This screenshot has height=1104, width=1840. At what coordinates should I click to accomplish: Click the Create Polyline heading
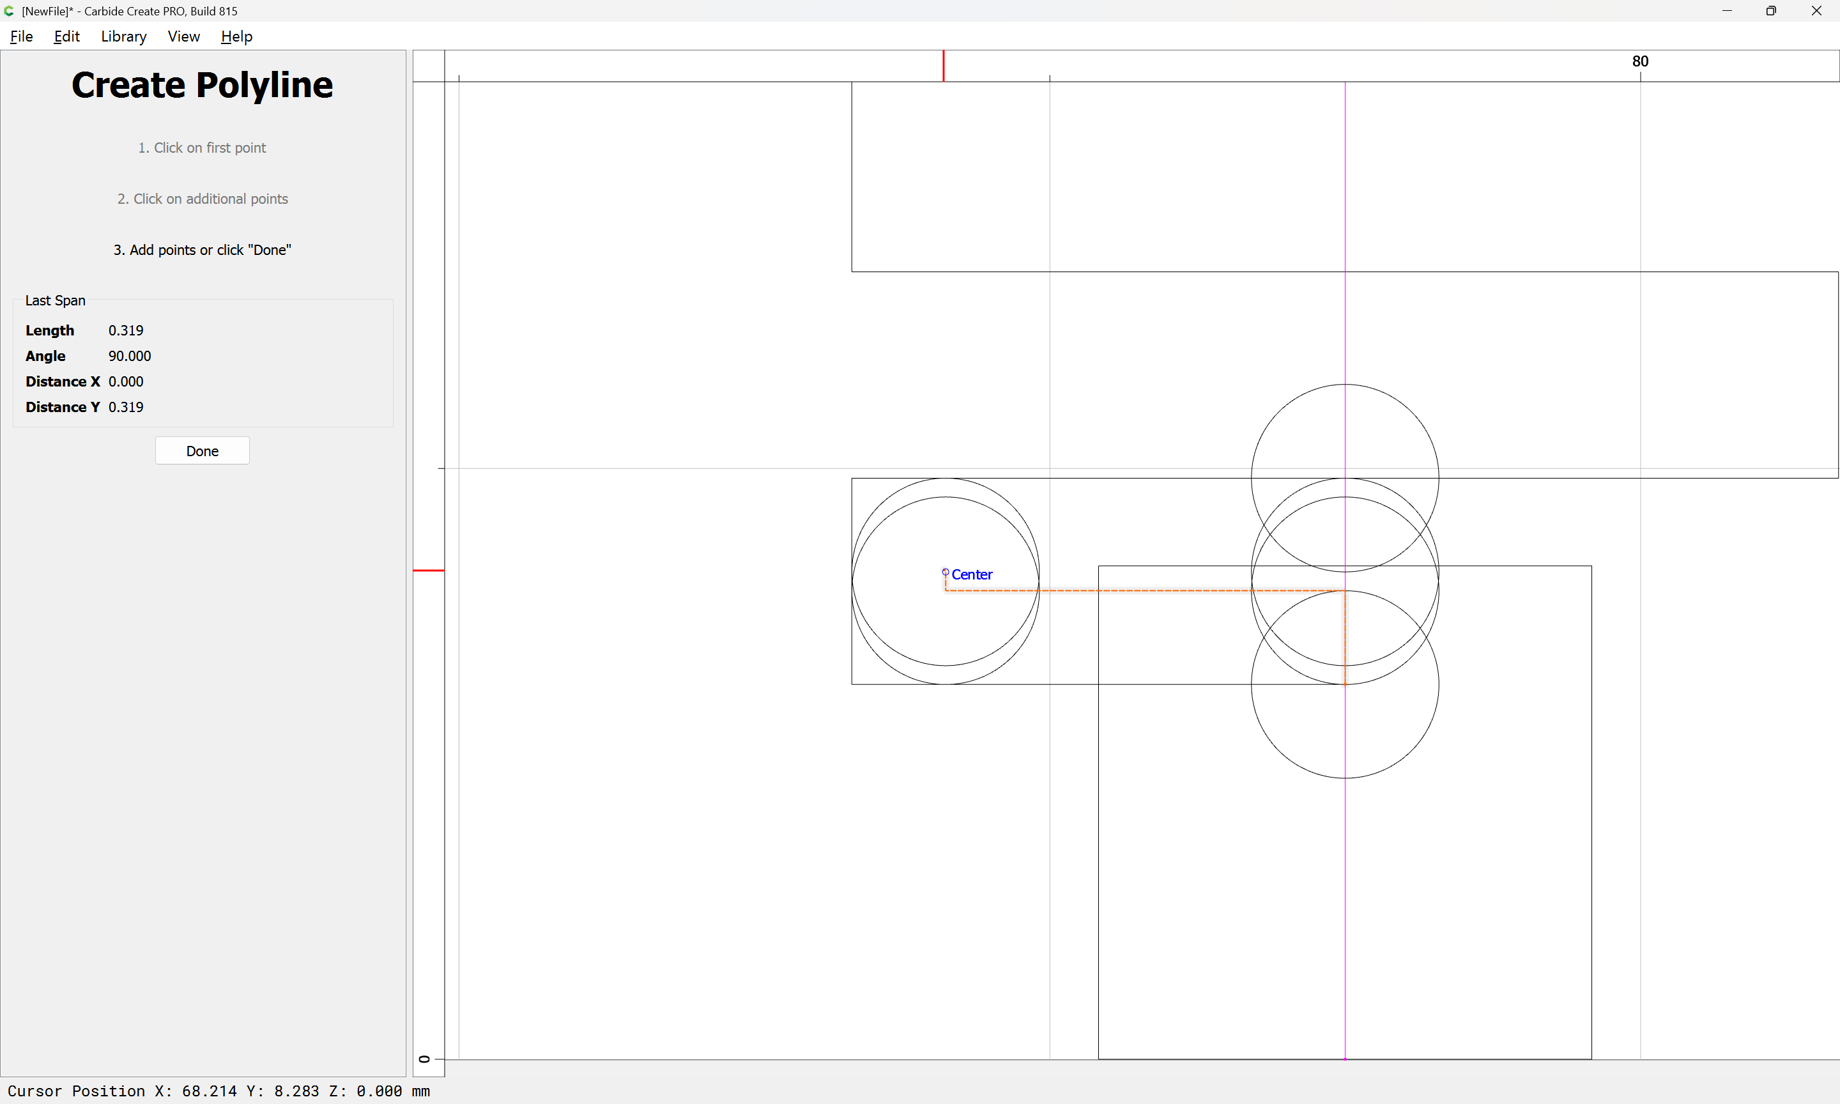pyautogui.click(x=203, y=85)
